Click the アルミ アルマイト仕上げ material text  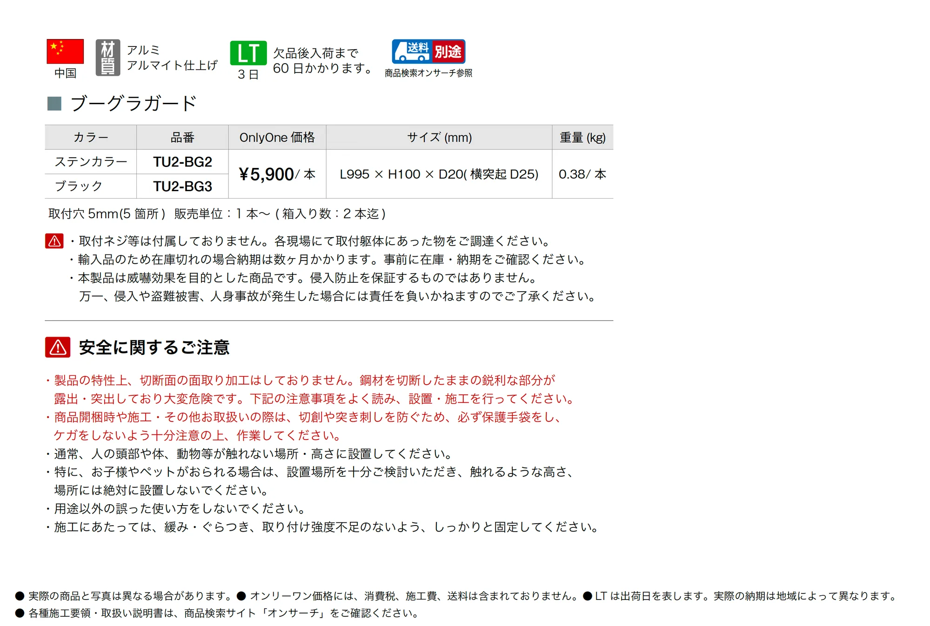172,58
